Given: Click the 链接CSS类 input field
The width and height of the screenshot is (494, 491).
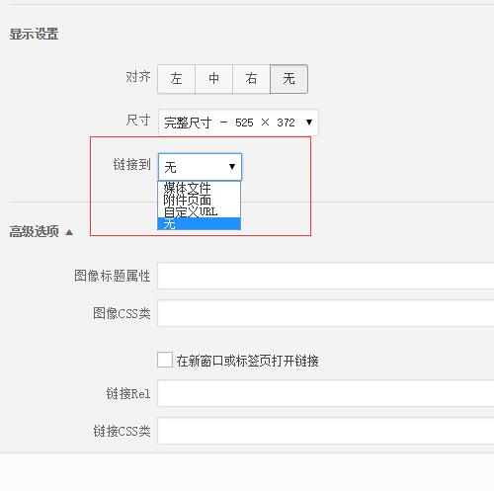Looking at the screenshot, I should click(326, 431).
